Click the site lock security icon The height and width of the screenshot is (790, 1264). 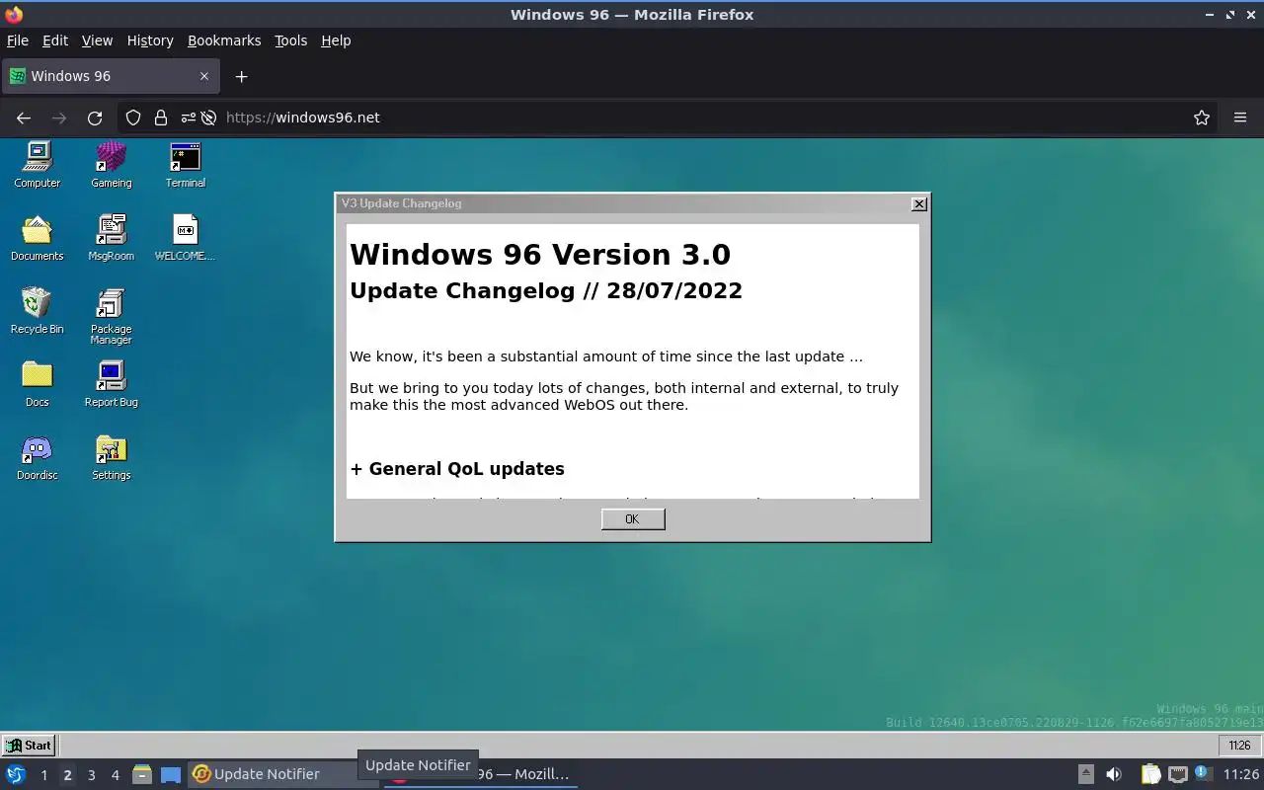(x=161, y=118)
